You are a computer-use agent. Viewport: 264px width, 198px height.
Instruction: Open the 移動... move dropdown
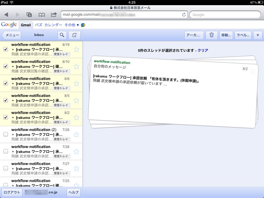pyautogui.click(x=226, y=35)
